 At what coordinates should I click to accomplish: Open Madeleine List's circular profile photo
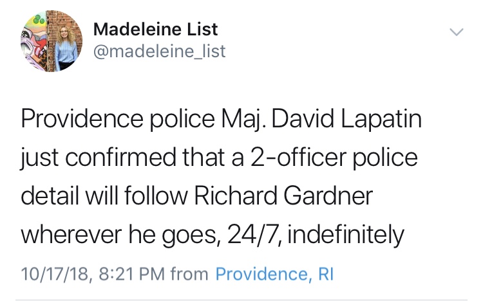(x=52, y=41)
